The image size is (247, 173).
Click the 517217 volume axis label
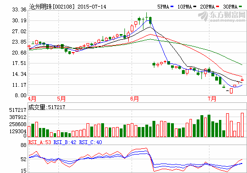[18, 110]
